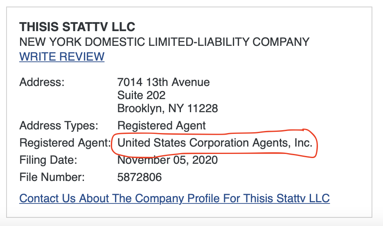Click the Registered Agent address type value
The height and width of the screenshot is (226, 383).
point(162,125)
